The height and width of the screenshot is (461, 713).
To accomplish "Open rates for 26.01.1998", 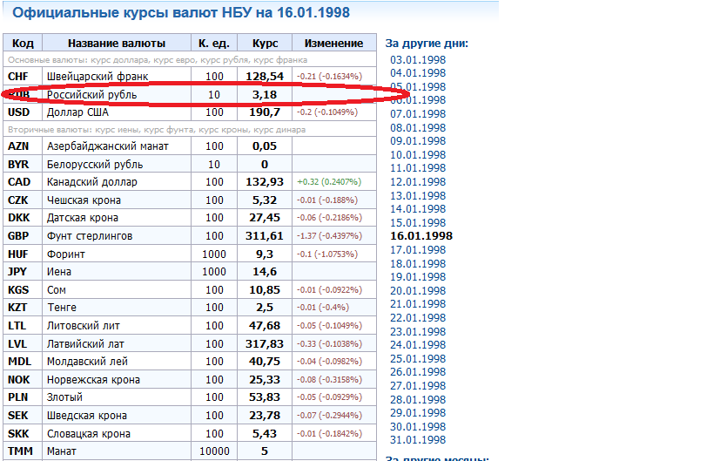I will [x=418, y=372].
